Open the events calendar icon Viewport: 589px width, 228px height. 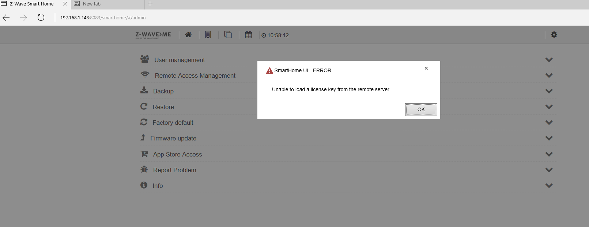(248, 35)
